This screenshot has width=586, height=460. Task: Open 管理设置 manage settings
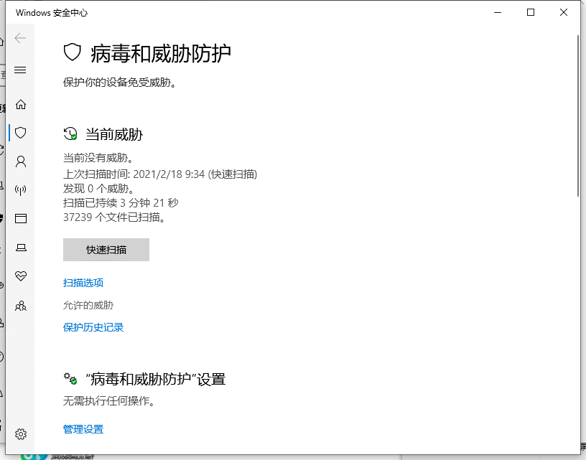tap(83, 428)
